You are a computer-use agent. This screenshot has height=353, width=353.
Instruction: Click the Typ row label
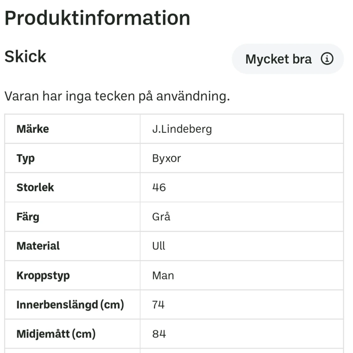click(x=25, y=158)
